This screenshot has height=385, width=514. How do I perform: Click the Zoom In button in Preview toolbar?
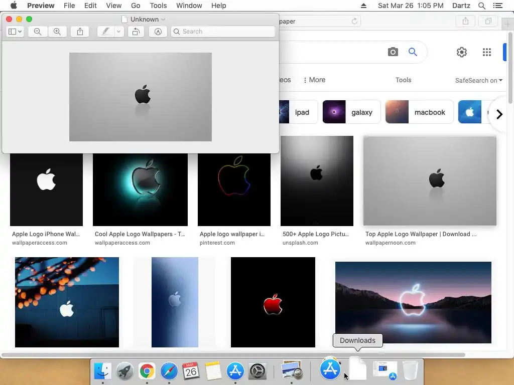click(57, 32)
